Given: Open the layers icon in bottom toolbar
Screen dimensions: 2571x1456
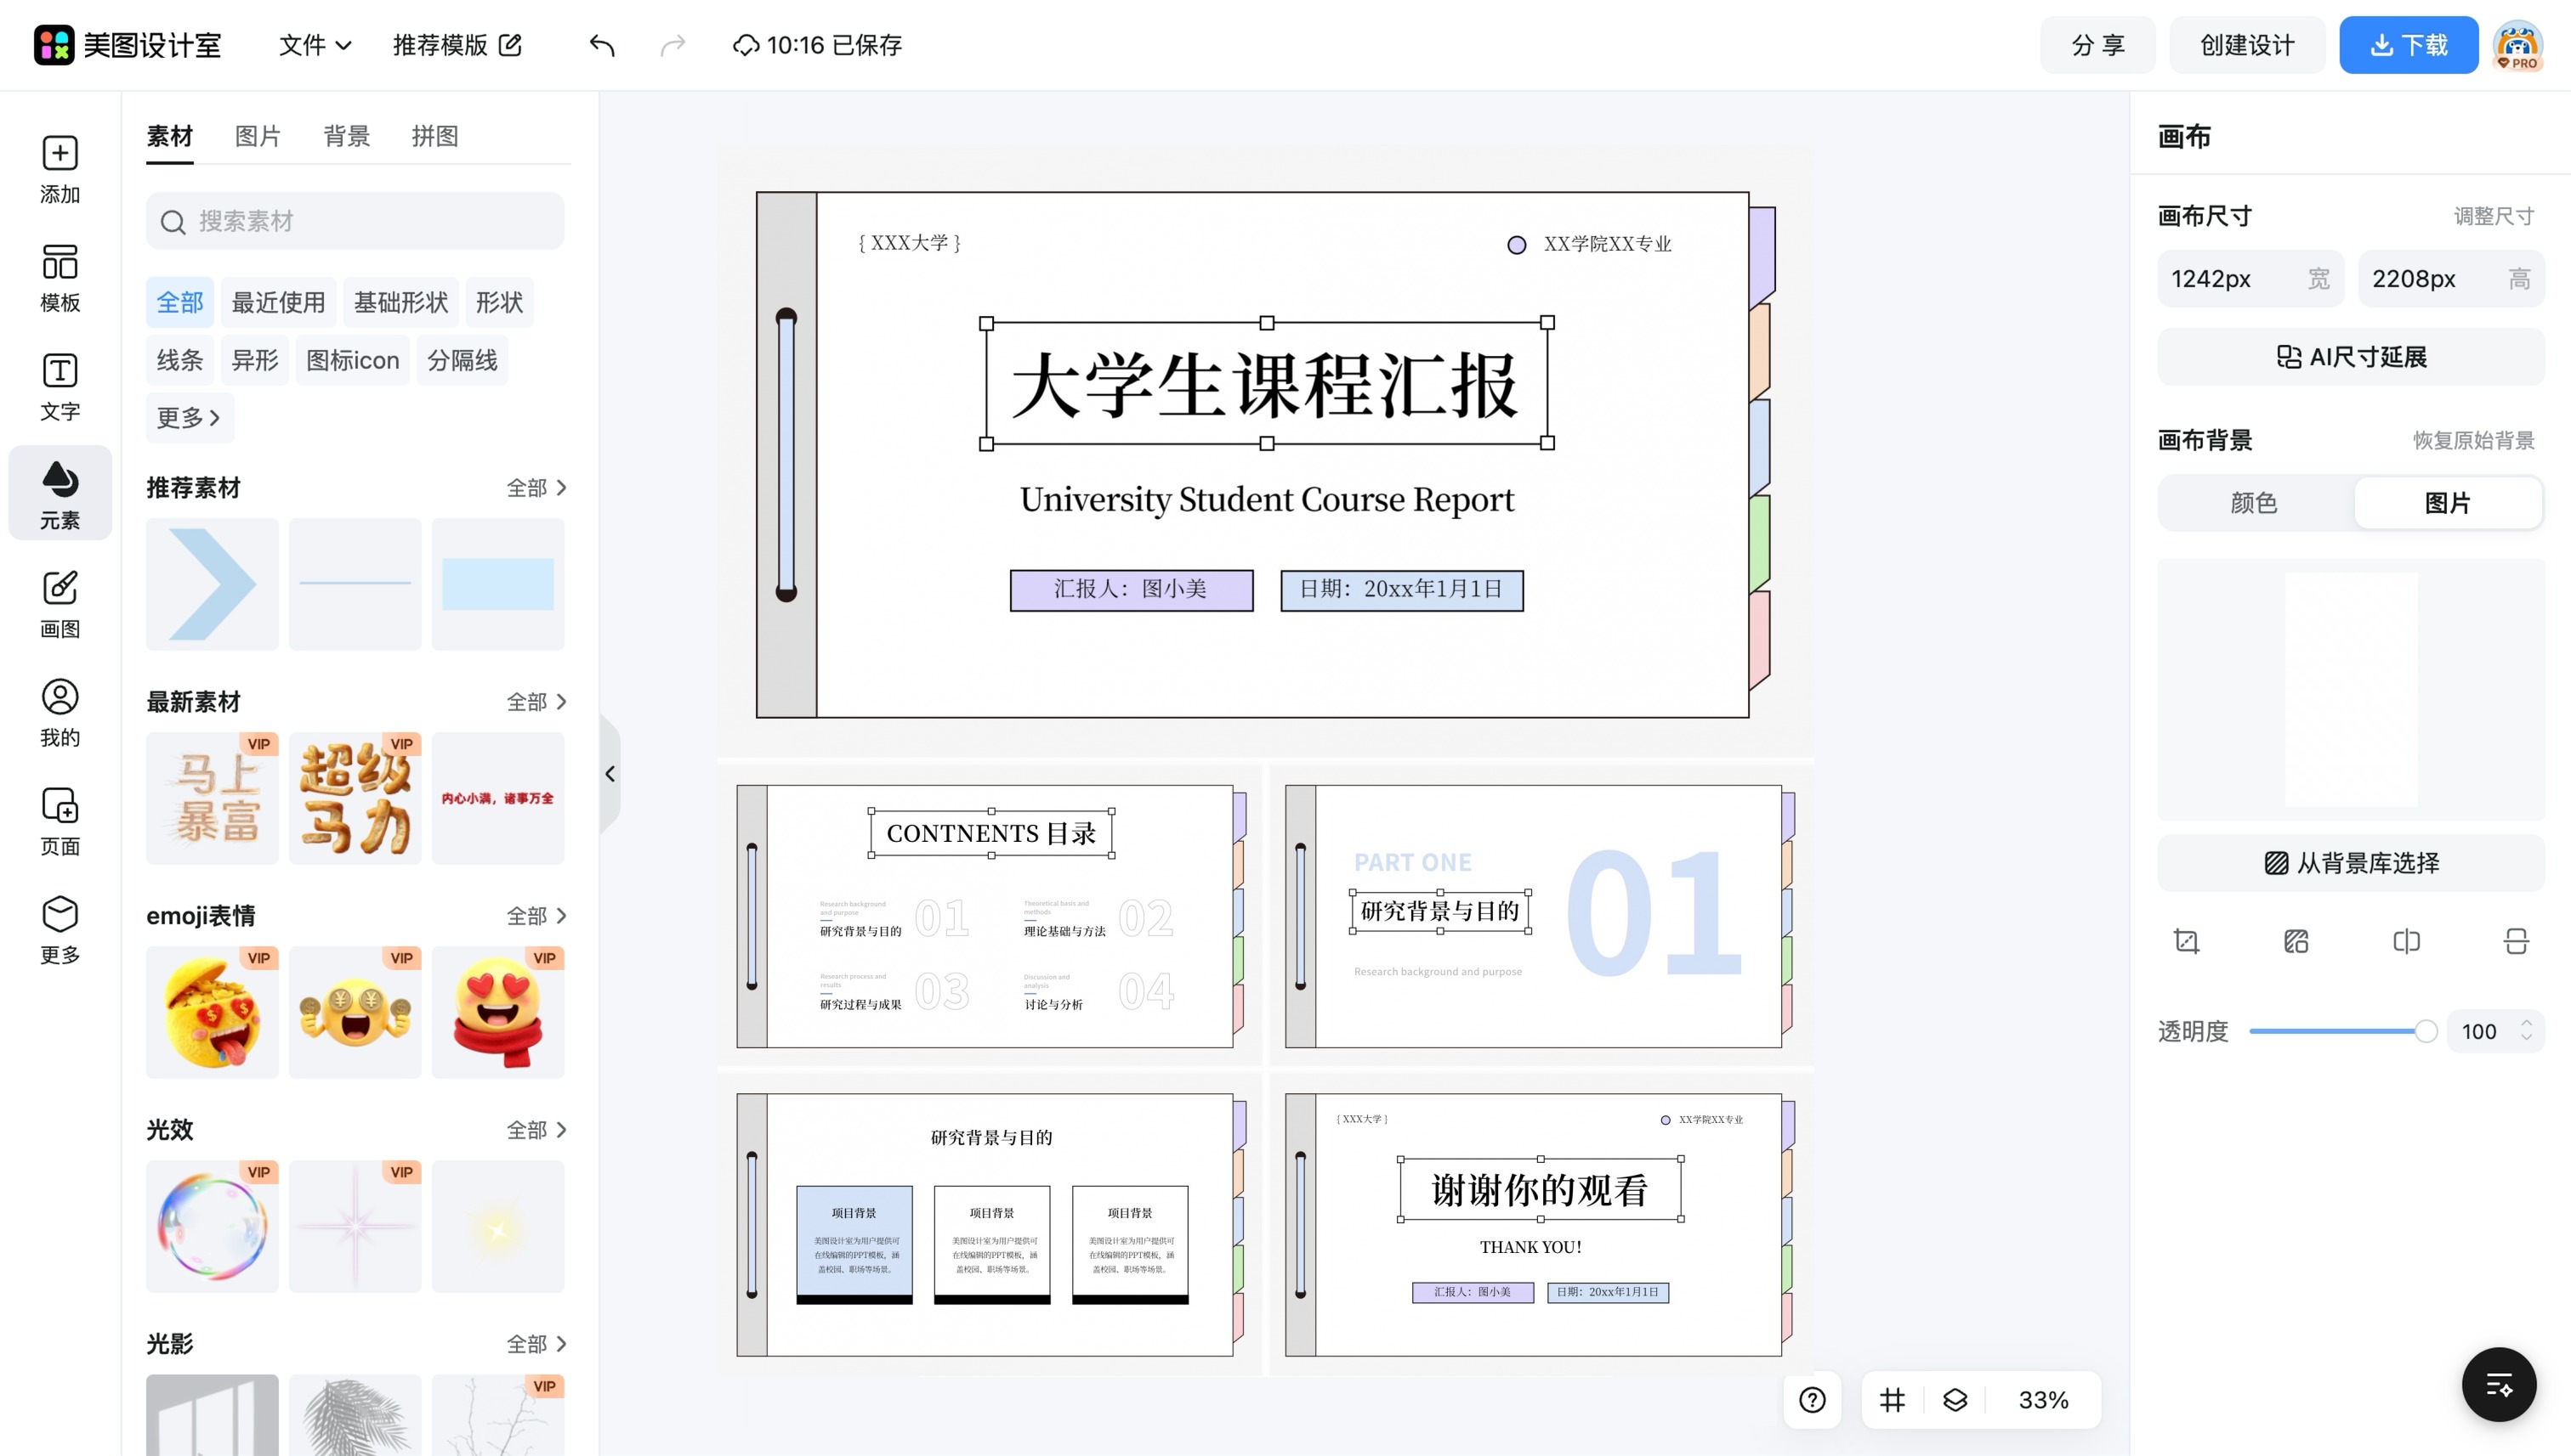Looking at the screenshot, I should click(x=1955, y=1399).
